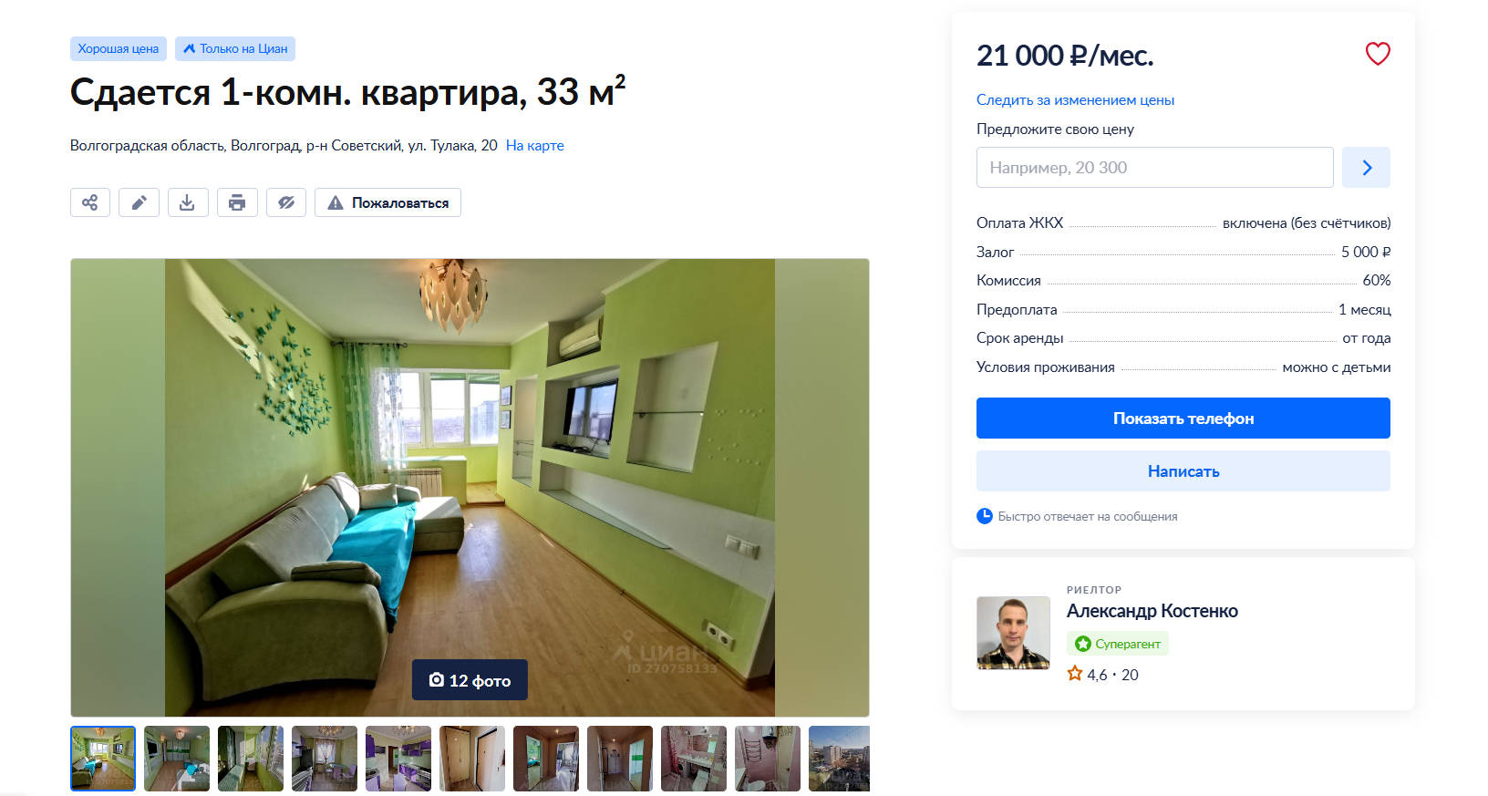1488x796 pixels.
Task: Click the Хорошая цена badge
Action: [x=119, y=49]
